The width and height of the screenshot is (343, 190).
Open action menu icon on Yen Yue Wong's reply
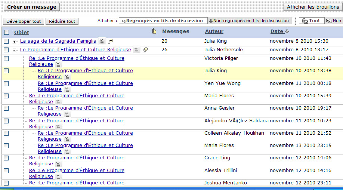tap(67, 89)
